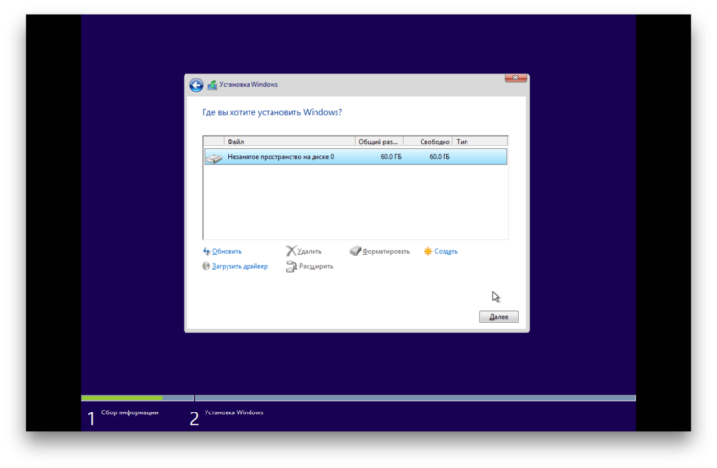Screen dimensions: 717x468
Task: Click the Общий раз... column header
Action: pos(380,142)
